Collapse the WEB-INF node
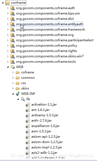 [x=13, y=94]
